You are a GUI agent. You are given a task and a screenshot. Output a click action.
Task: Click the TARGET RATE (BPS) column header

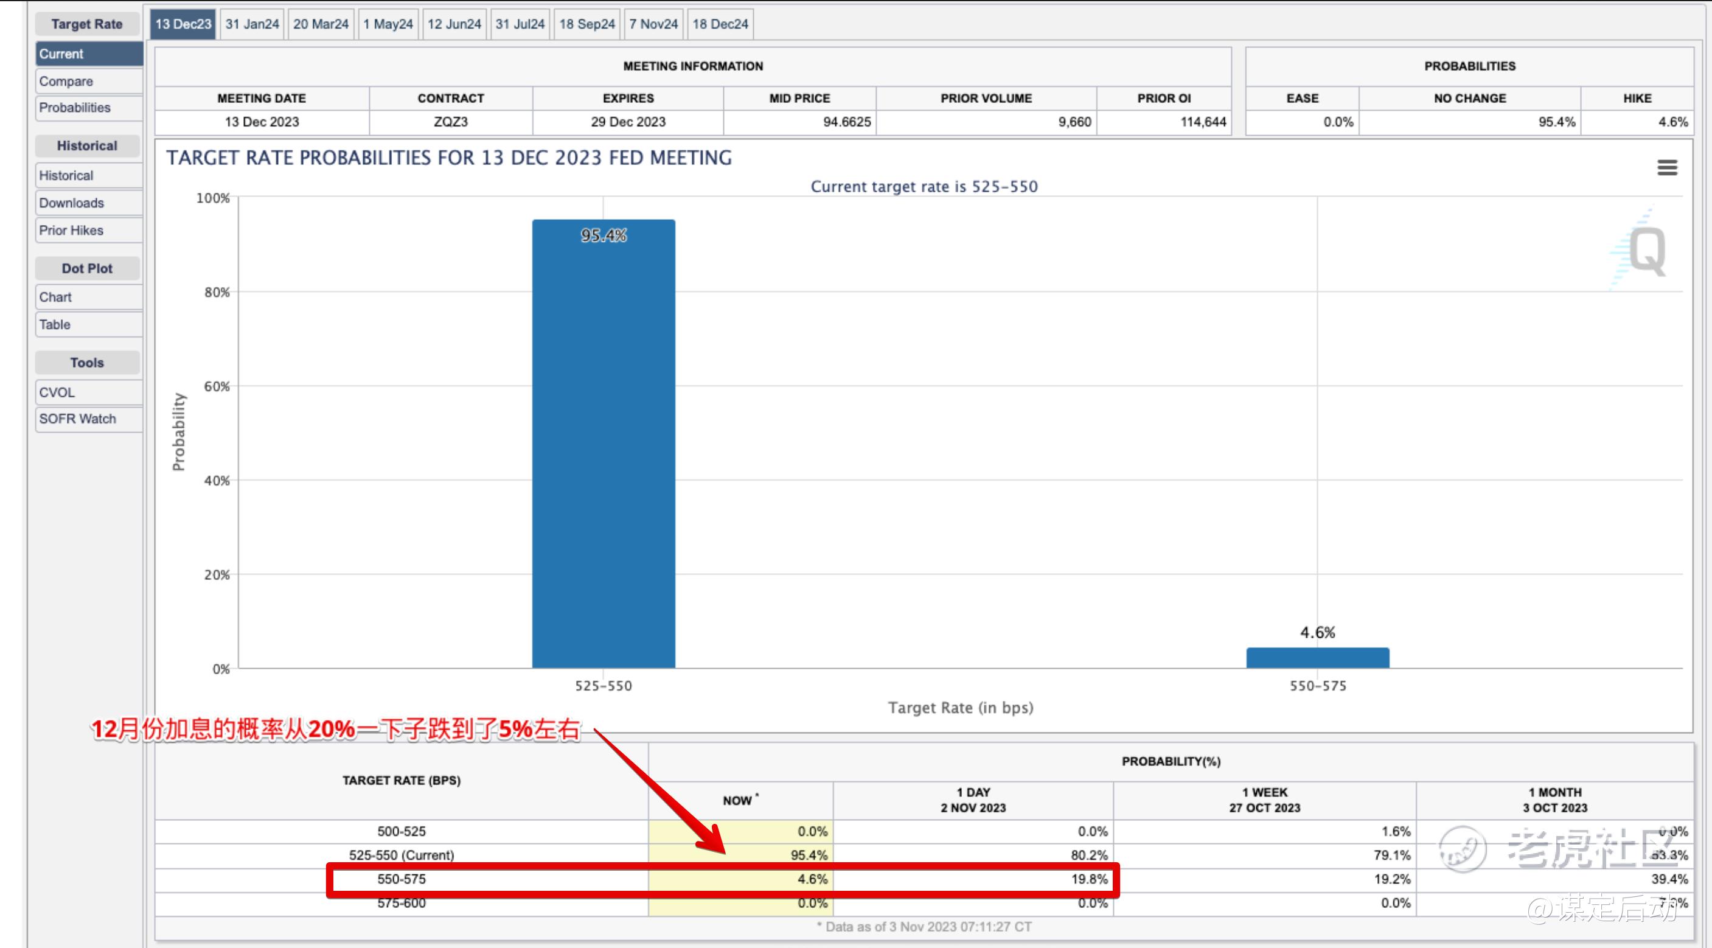402,781
